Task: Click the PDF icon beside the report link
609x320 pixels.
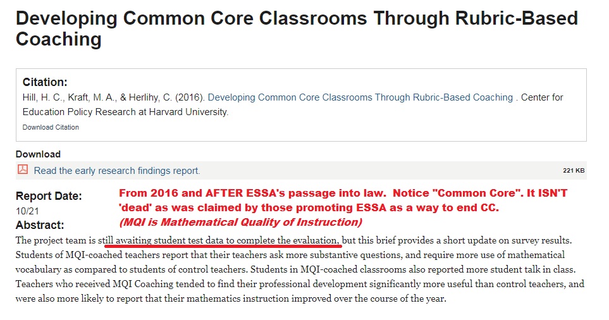Action: (23, 169)
